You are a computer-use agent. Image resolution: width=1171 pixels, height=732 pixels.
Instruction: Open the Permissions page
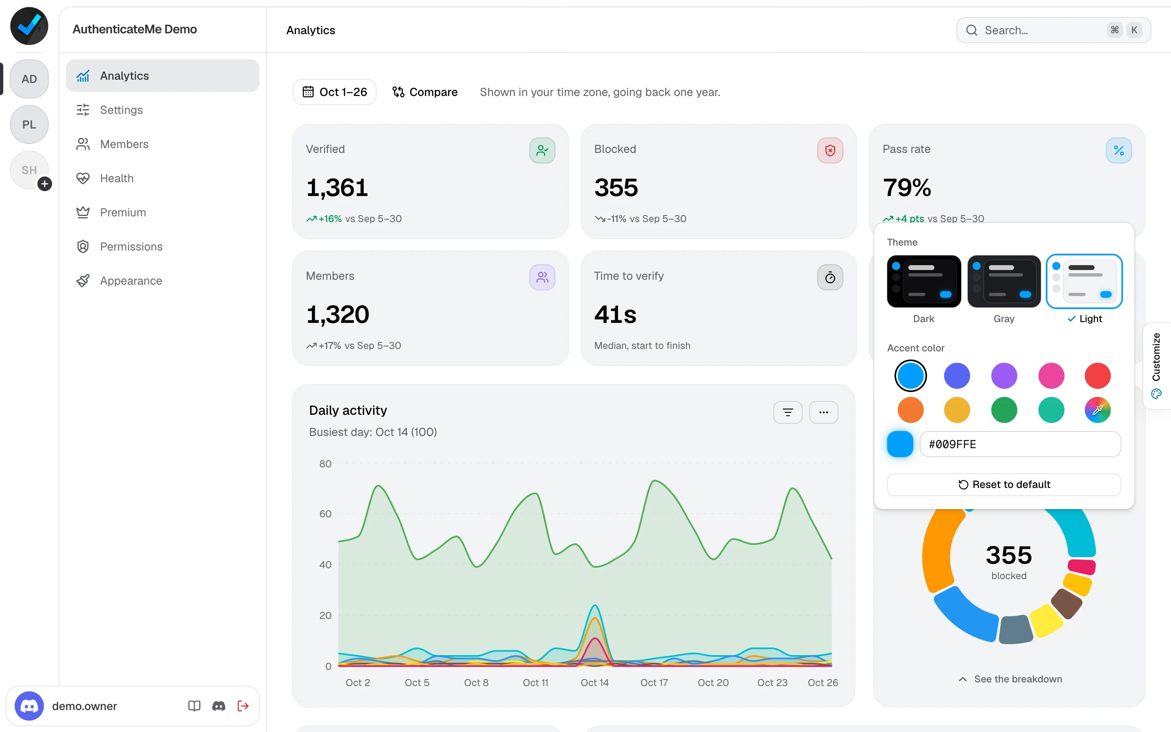(163, 246)
